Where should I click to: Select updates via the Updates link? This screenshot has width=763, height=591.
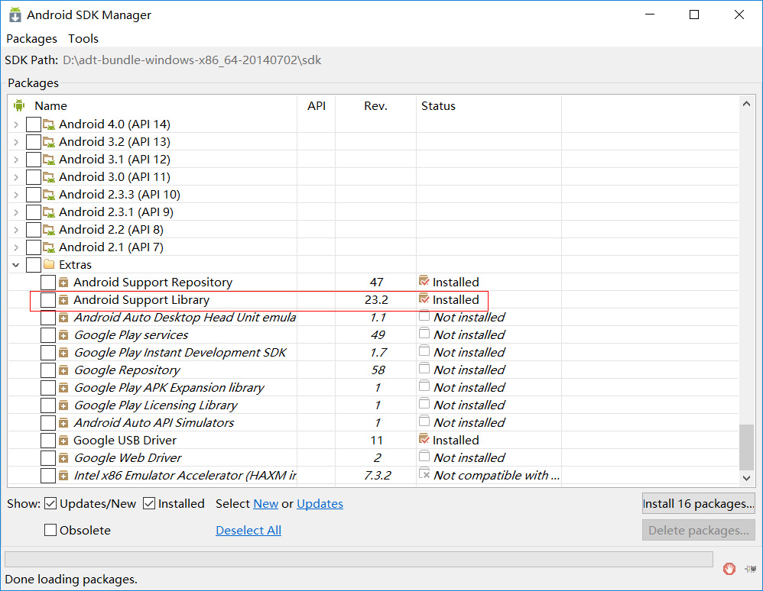(x=320, y=503)
